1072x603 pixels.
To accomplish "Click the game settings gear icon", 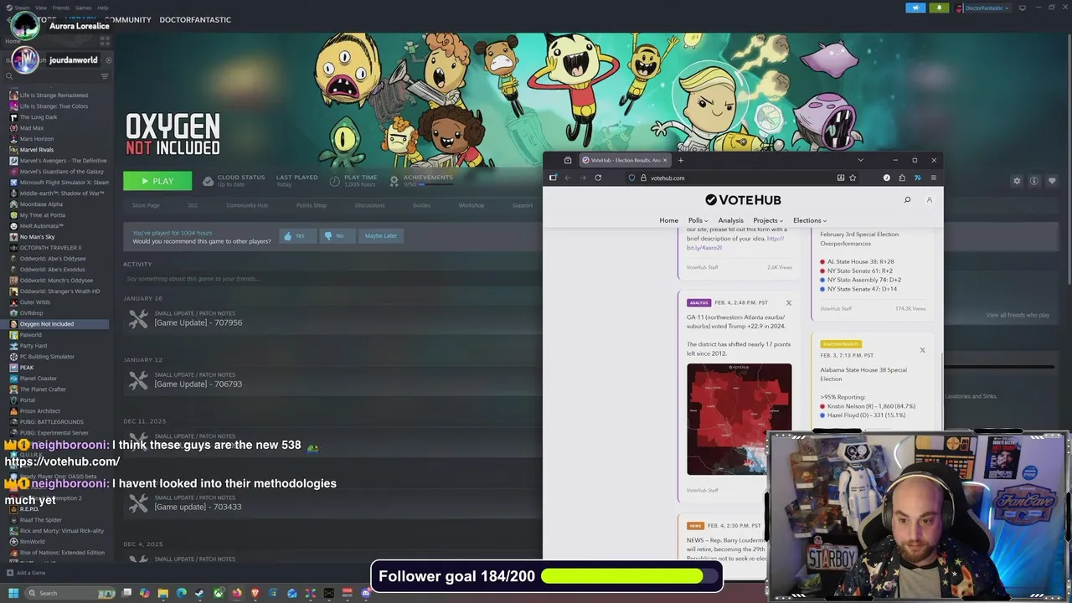I will click(x=1017, y=181).
